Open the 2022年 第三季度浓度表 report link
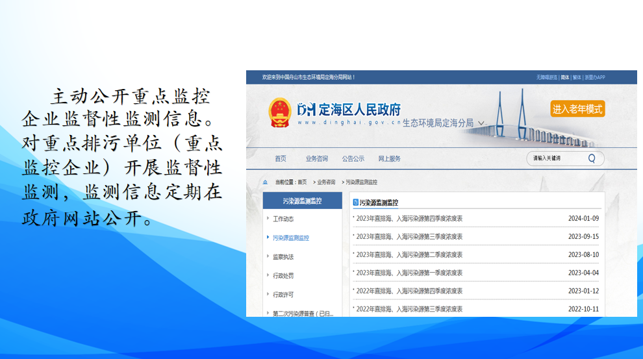This screenshot has width=643, height=359. coord(409,310)
